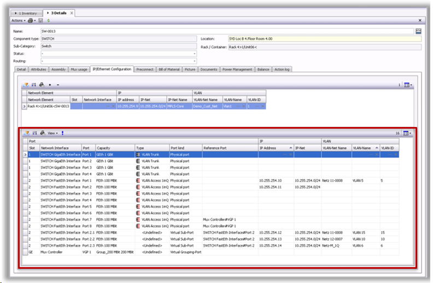This screenshot has height=283, width=433.
Task: Open the print icon dropdown arrow
Action: click(35, 21)
